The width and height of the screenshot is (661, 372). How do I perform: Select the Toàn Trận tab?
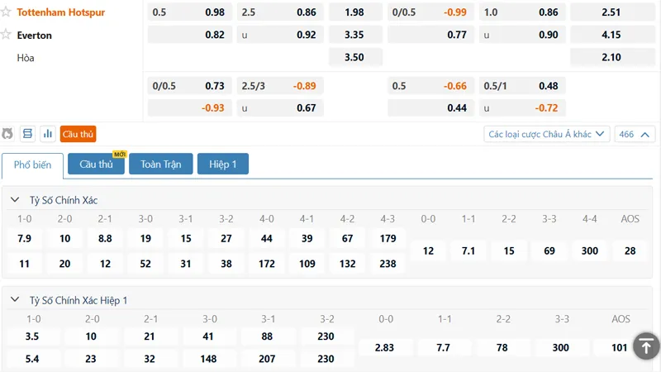pos(161,164)
